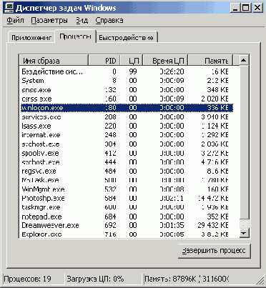Viewport: 266px width, 288px height.
Task: Click the scrollbar down arrow
Action: pos(244,233)
